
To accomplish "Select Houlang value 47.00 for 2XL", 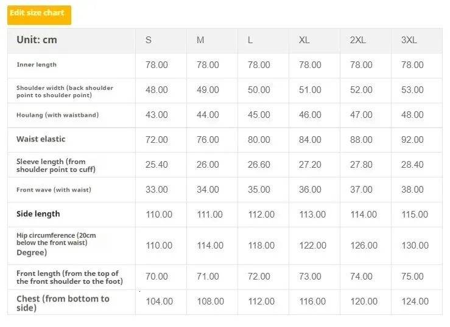I will pyautogui.click(x=361, y=115).
